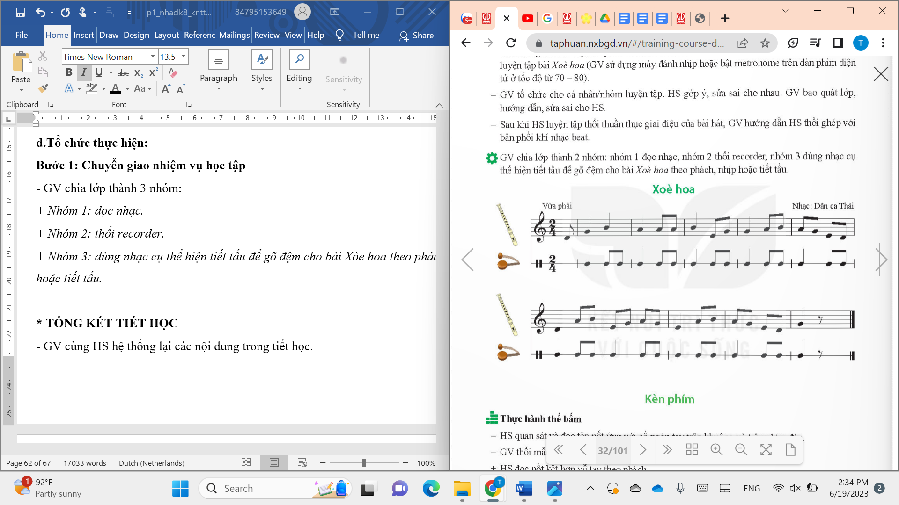Toggle superscript text formatting

(x=153, y=73)
